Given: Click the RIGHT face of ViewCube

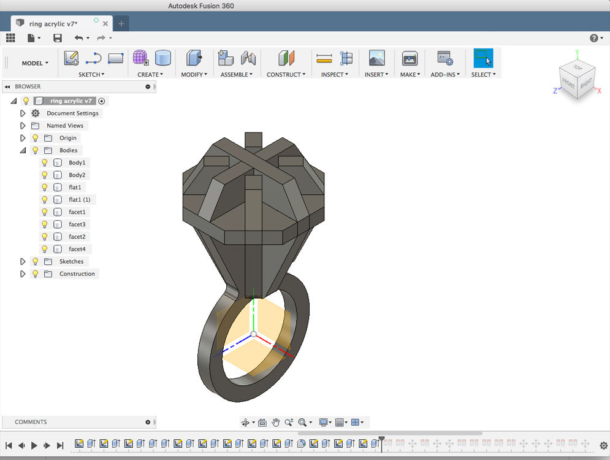Looking at the screenshot, I should (x=586, y=83).
